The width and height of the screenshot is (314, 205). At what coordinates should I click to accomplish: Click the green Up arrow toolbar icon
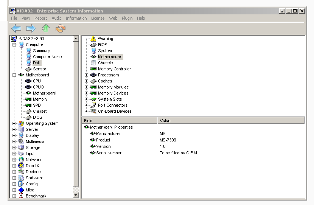[x=46, y=28]
